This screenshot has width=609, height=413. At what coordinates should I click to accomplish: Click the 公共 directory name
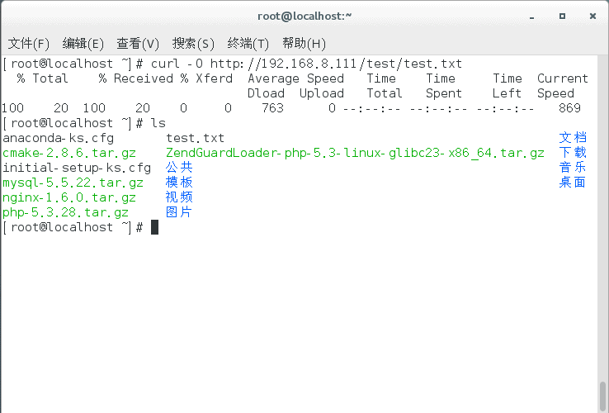[x=179, y=167]
